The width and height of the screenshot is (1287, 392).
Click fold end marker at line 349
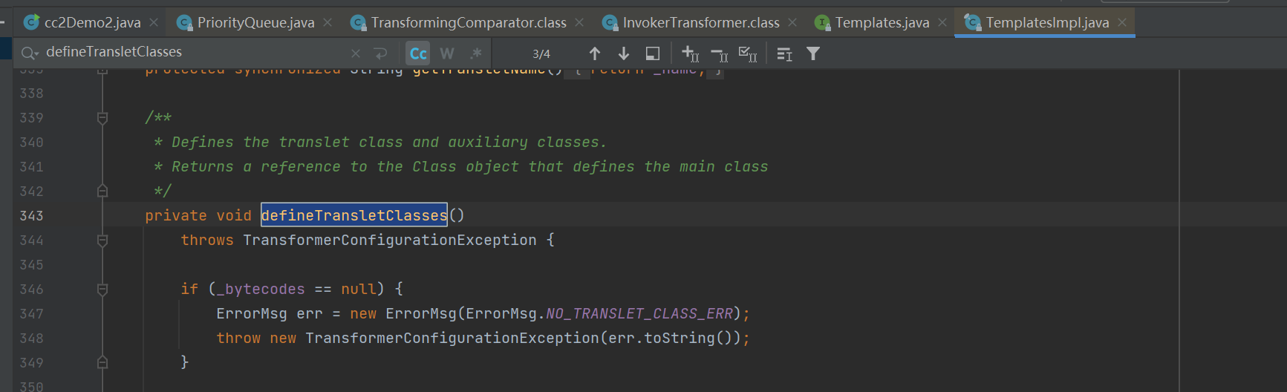102,362
